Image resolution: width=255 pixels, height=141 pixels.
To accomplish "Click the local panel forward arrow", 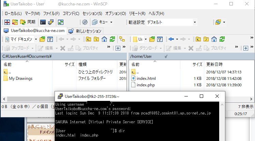I will (x=73, y=39).
